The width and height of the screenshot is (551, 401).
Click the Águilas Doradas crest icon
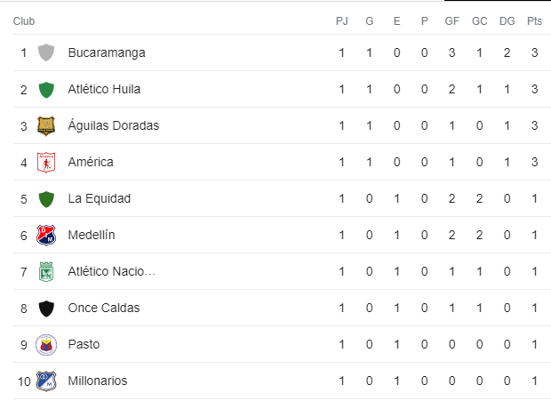point(46,125)
